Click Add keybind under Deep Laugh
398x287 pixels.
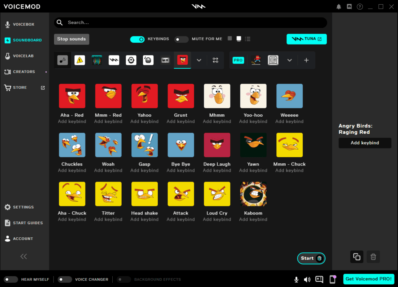(217, 171)
